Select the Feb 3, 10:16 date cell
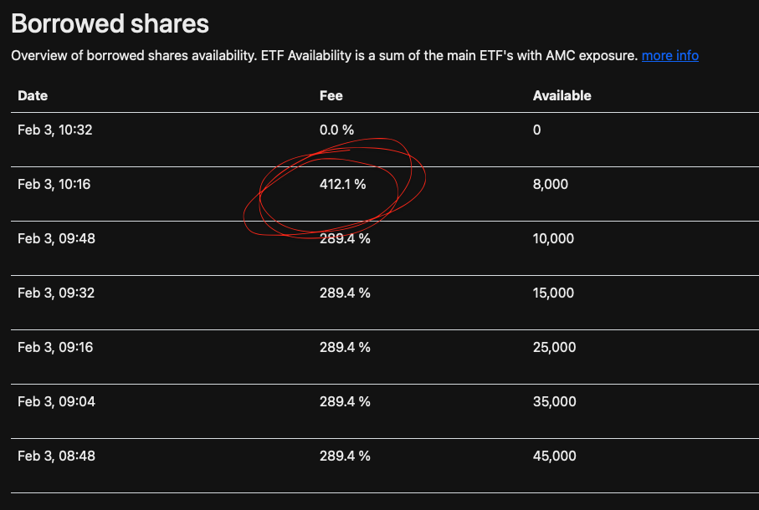759x510 pixels. (54, 184)
